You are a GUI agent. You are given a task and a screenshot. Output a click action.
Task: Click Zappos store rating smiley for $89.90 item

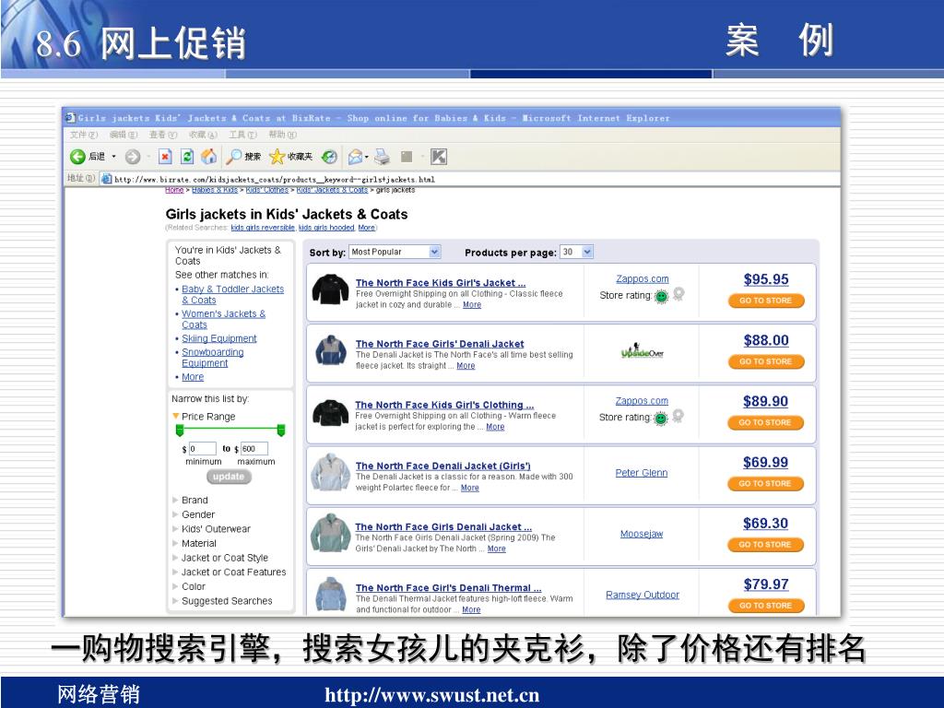coord(660,418)
